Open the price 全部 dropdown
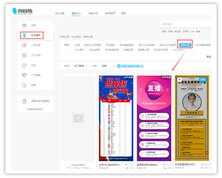This screenshot has height=178, width=222. [108, 66]
